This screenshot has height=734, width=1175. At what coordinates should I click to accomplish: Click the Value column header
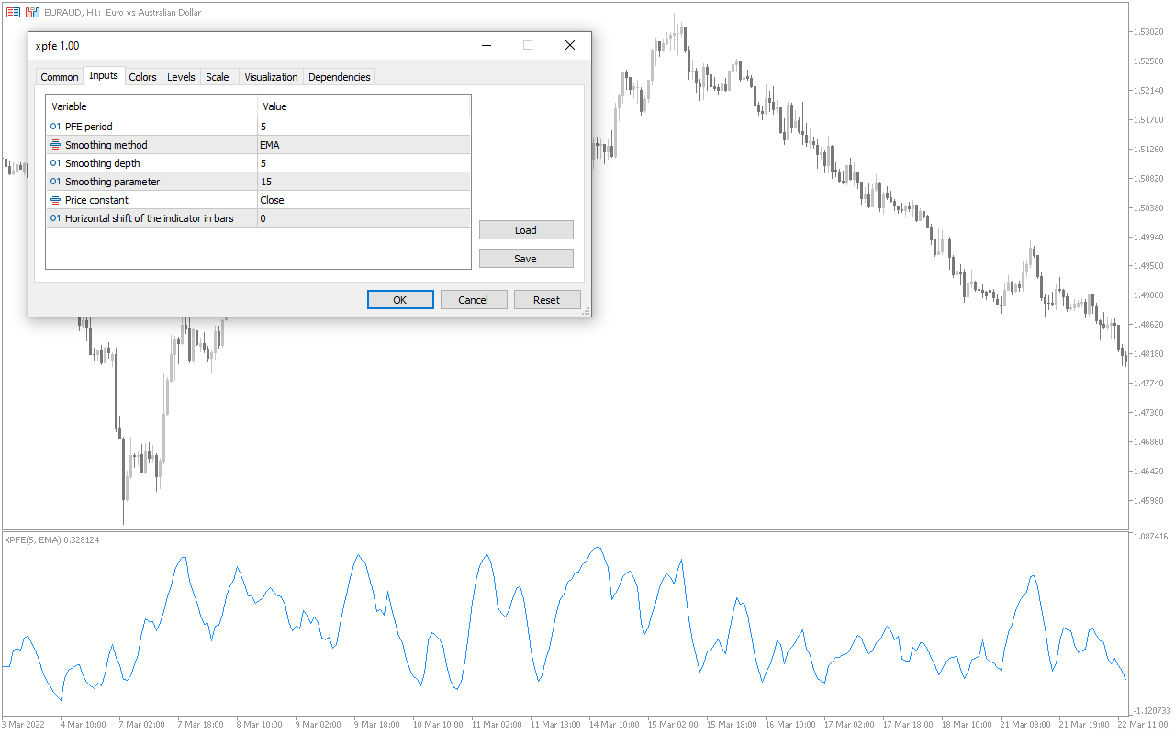(x=364, y=106)
